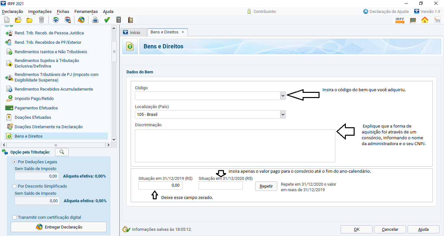
Task: Click the alarm clock saved-info icon
Action: point(126,229)
